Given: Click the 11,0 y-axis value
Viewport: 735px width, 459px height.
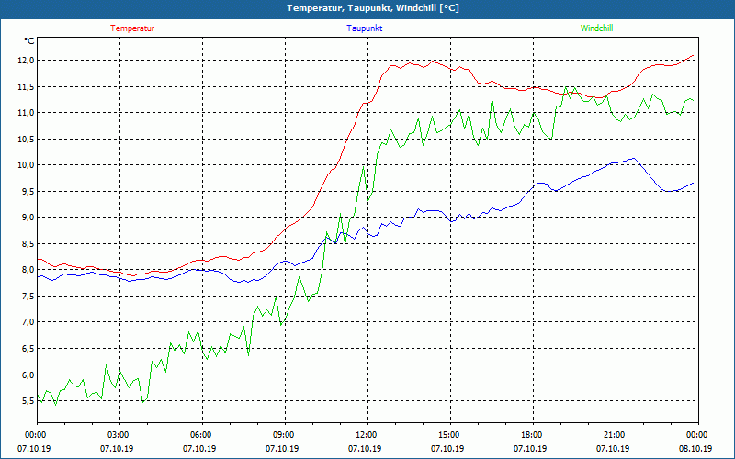Looking at the screenshot, I should pos(27,112).
